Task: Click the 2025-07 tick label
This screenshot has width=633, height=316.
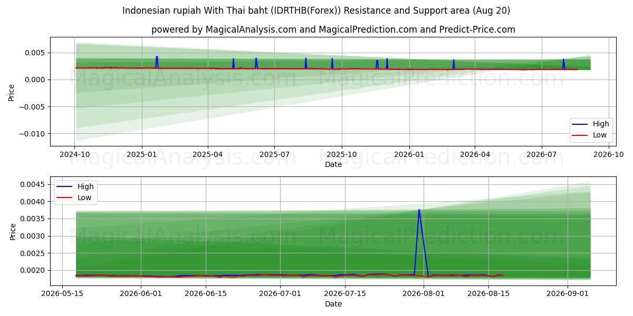Action: pos(274,155)
